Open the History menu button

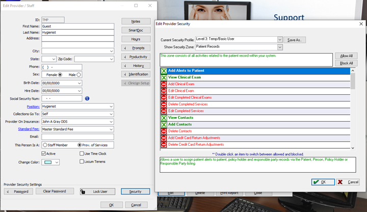[x=136, y=66]
